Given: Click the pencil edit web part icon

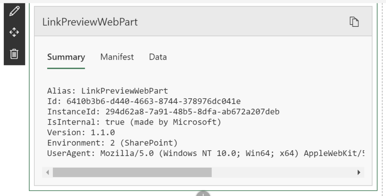Looking at the screenshot, I should 14,11.
